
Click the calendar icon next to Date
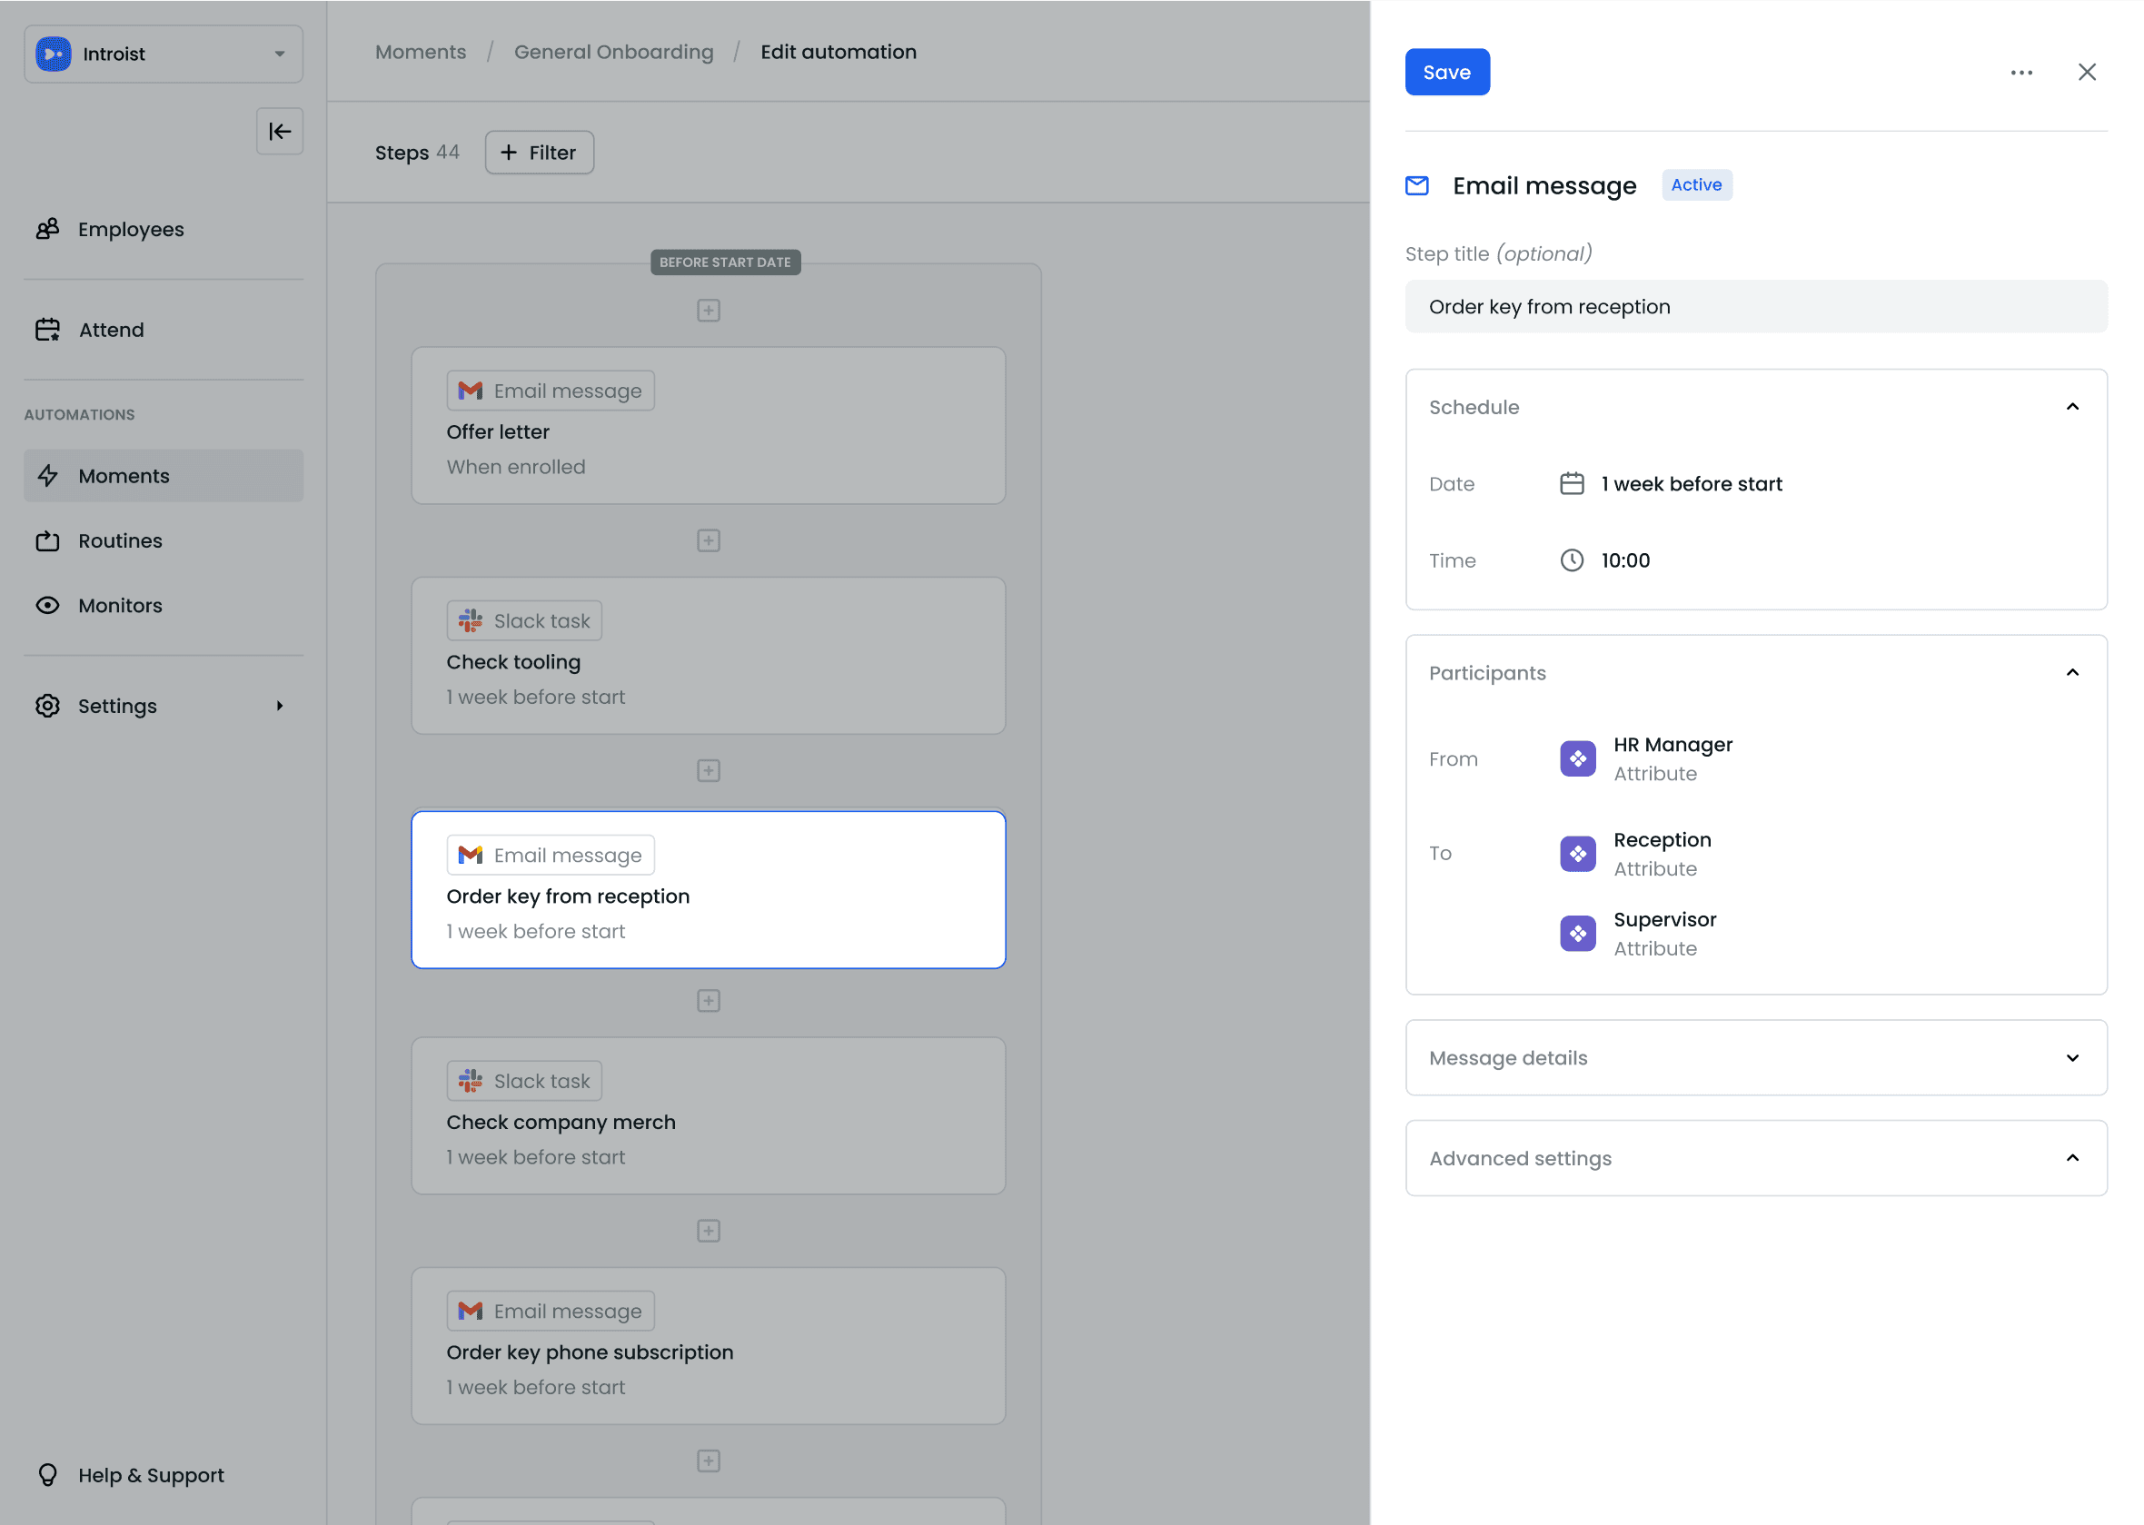tap(1571, 483)
